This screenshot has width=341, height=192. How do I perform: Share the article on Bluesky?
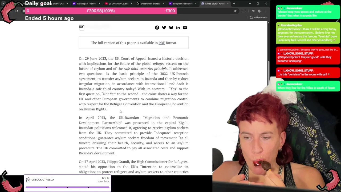[x=171, y=28]
